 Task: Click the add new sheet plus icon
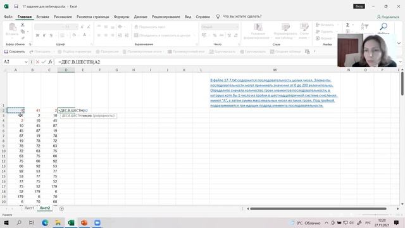pos(61,208)
